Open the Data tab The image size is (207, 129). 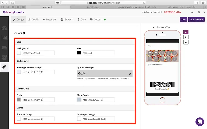tap(81, 20)
